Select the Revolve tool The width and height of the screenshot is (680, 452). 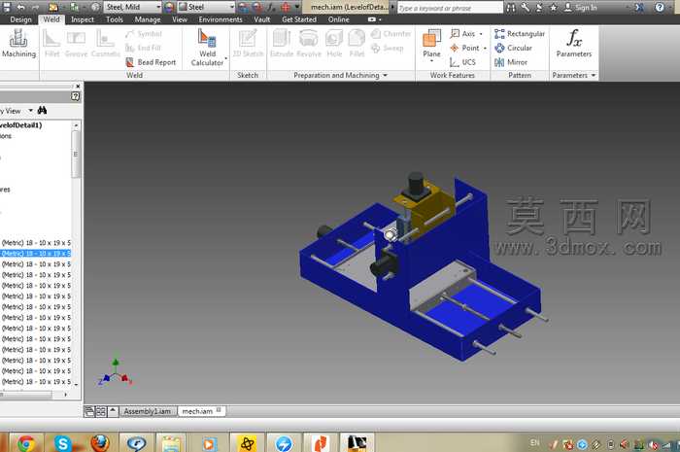[308, 44]
